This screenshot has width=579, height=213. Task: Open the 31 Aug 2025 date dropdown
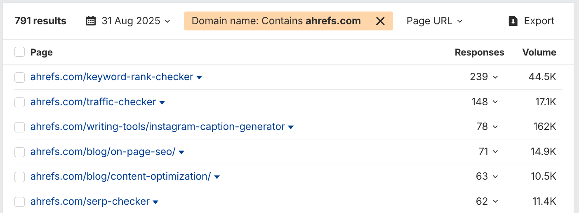(x=131, y=21)
